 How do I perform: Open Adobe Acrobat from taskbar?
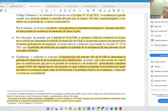point(120,108)
